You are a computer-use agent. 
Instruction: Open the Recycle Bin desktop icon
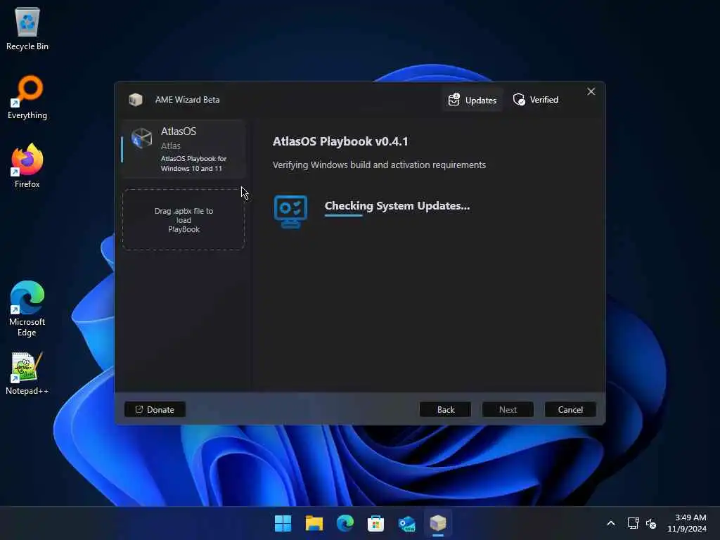pyautogui.click(x=27, y=29)
